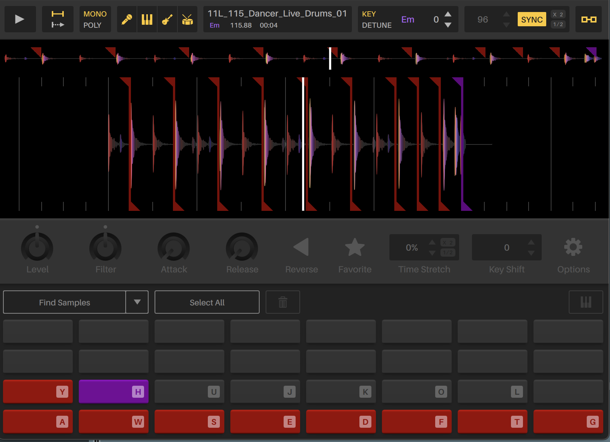Select the KEY label option
The image size is (610, 442).
pos(369,14)
